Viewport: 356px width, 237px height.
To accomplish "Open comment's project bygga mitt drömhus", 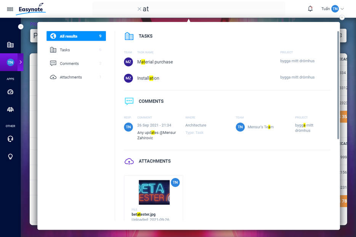I will click(x=304, y=128).
